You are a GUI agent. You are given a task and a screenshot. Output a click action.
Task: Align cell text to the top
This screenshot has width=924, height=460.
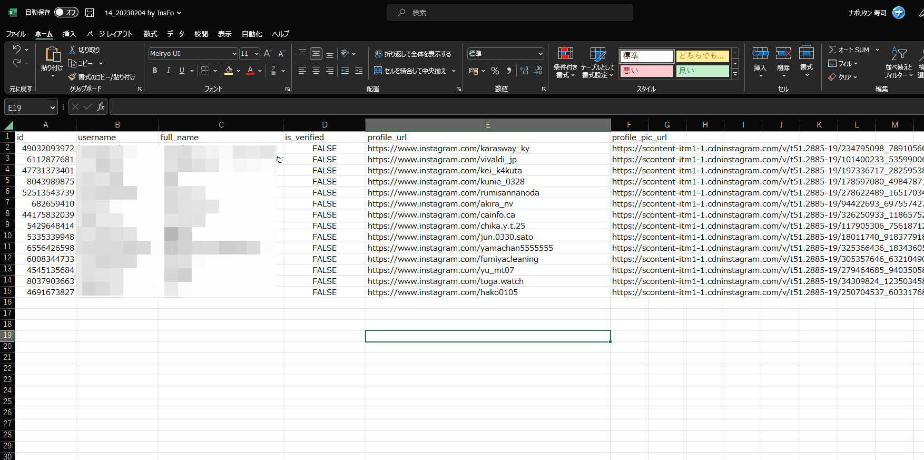click(302, 53)
